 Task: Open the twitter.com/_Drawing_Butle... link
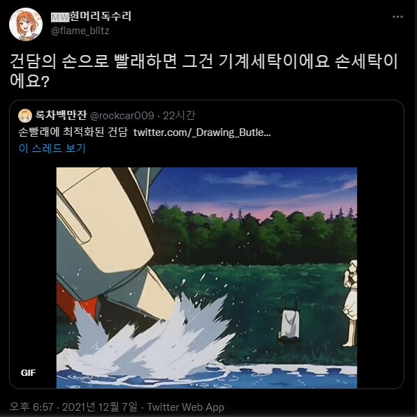[202, 132]
